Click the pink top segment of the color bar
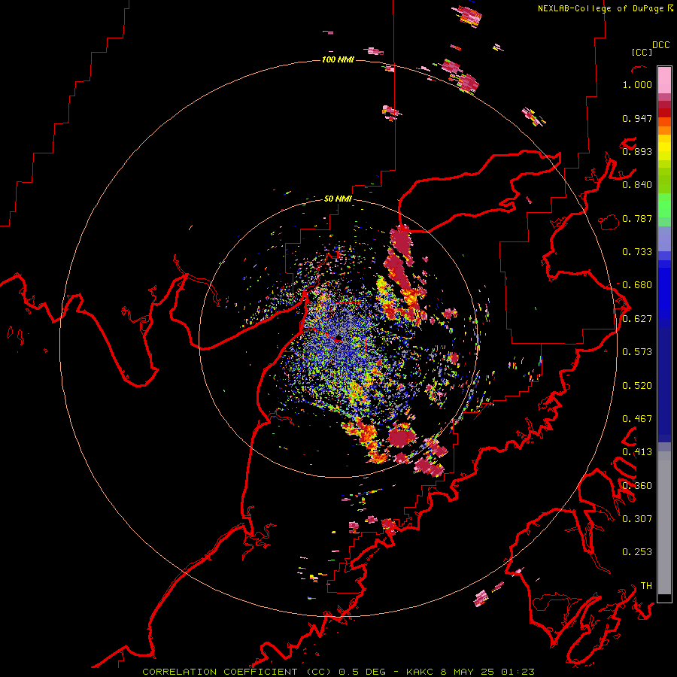Screen dimensions: 677x677 pyautogui.click(x=664, y=80)
